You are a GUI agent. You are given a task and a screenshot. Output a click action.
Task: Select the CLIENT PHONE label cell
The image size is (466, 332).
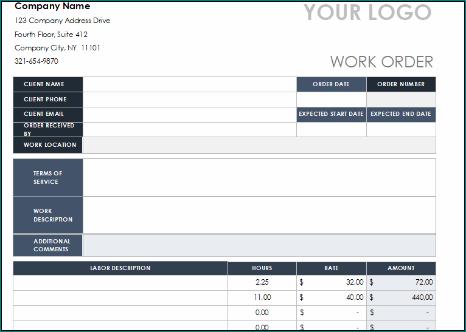pyautogui.click(x=48, y=100)
